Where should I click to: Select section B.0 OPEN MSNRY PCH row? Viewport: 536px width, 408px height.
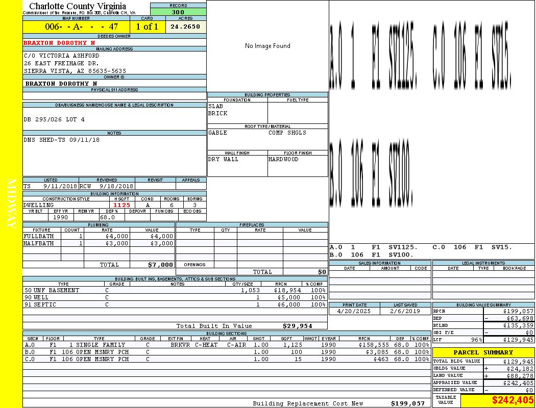(x=227, y=352)
